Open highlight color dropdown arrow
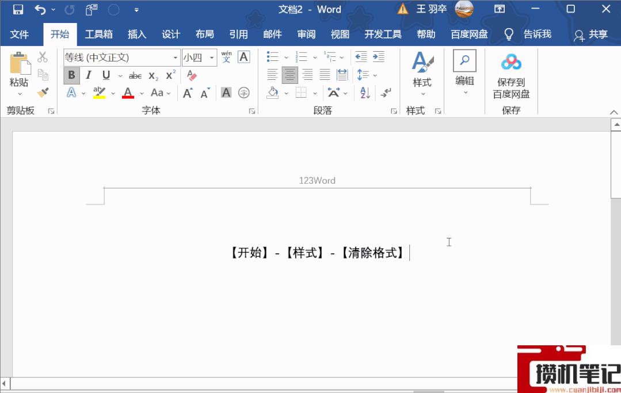The image size is (621, 393). click(x=113, y=93)
